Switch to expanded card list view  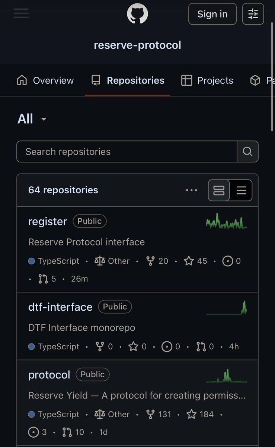(219, 190)
